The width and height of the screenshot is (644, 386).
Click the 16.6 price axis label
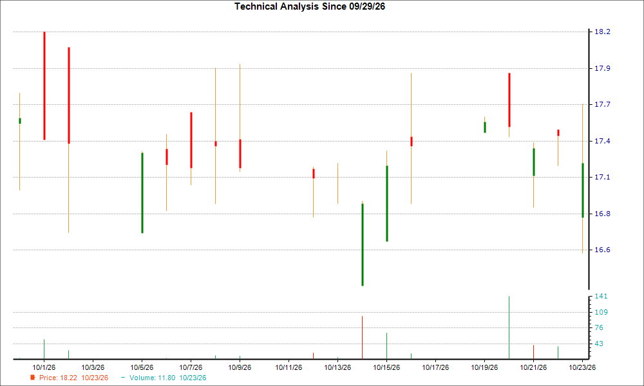click(x=602, y=250)
